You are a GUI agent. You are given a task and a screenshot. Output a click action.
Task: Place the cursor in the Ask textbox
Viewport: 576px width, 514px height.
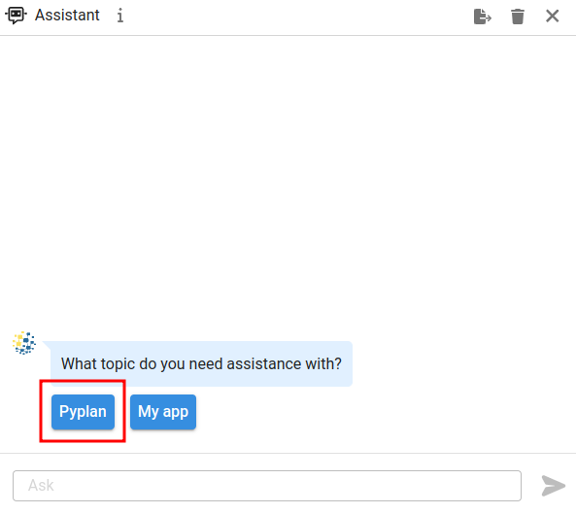267,486
